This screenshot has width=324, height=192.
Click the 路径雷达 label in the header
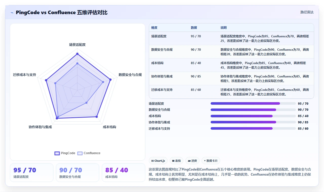[307, 12]
